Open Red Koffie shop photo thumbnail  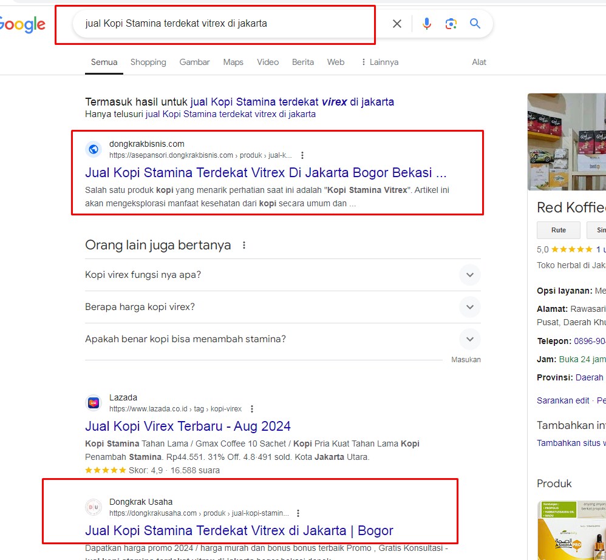pyautogui.click(x=567, y=142)
